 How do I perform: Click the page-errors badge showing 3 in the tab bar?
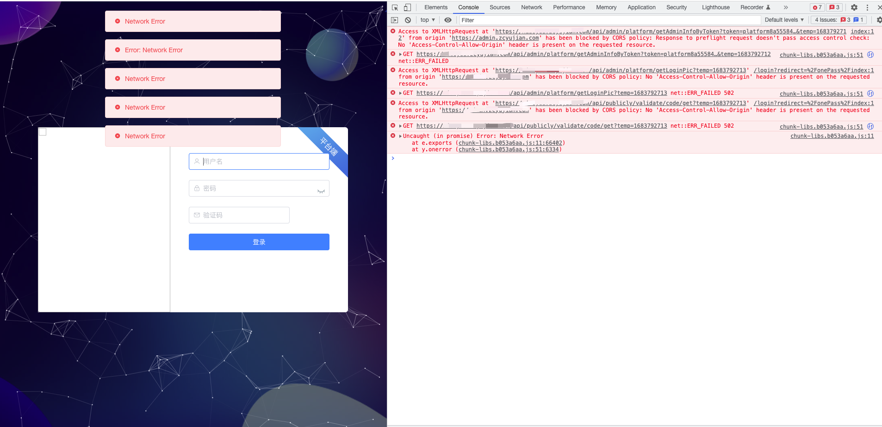[x=834, y=7]
